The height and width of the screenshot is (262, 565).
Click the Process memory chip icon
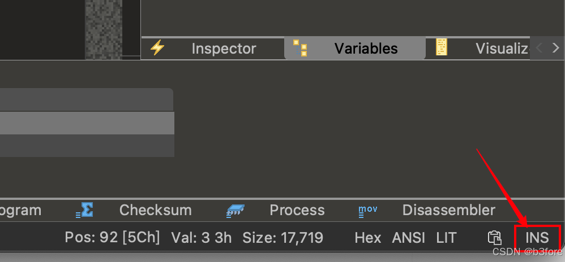pyautogui.click(x=236, y=211)
